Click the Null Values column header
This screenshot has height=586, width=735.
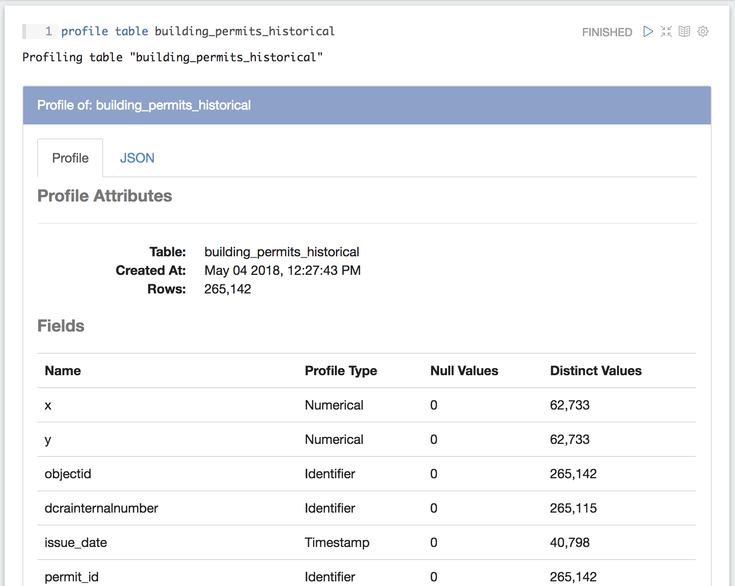point(464,371)
